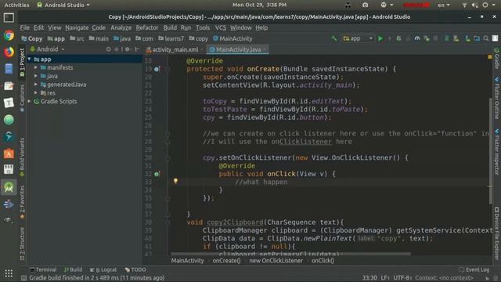Image resolution: width=501 pixels, height=282 pixels.
Task: Click the profiler gauge toolbar icon
Action: point(417,38)
